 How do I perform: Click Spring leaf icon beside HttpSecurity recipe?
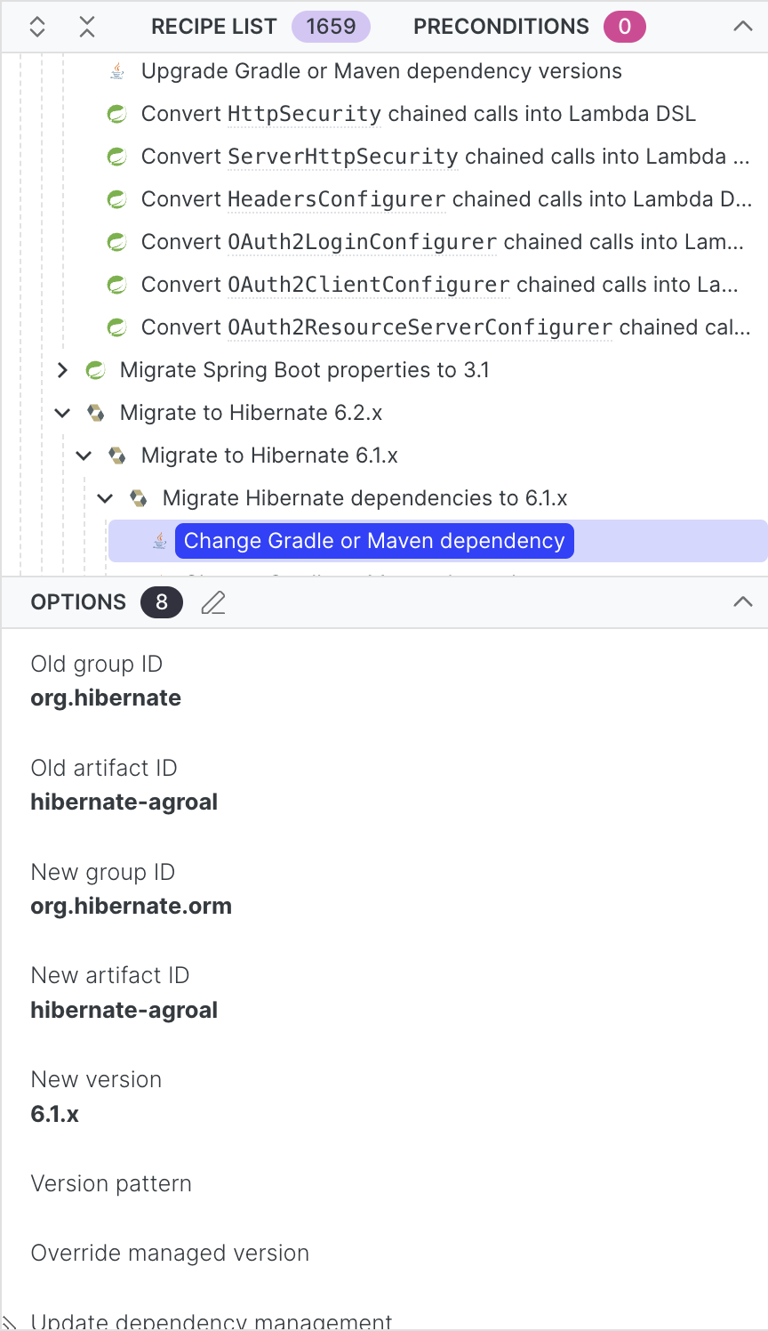coord(116,114)
